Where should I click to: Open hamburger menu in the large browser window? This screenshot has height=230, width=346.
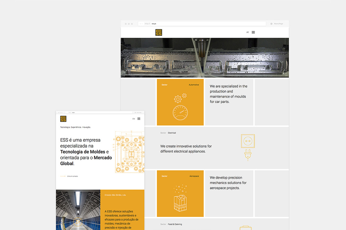pos(253,32)
